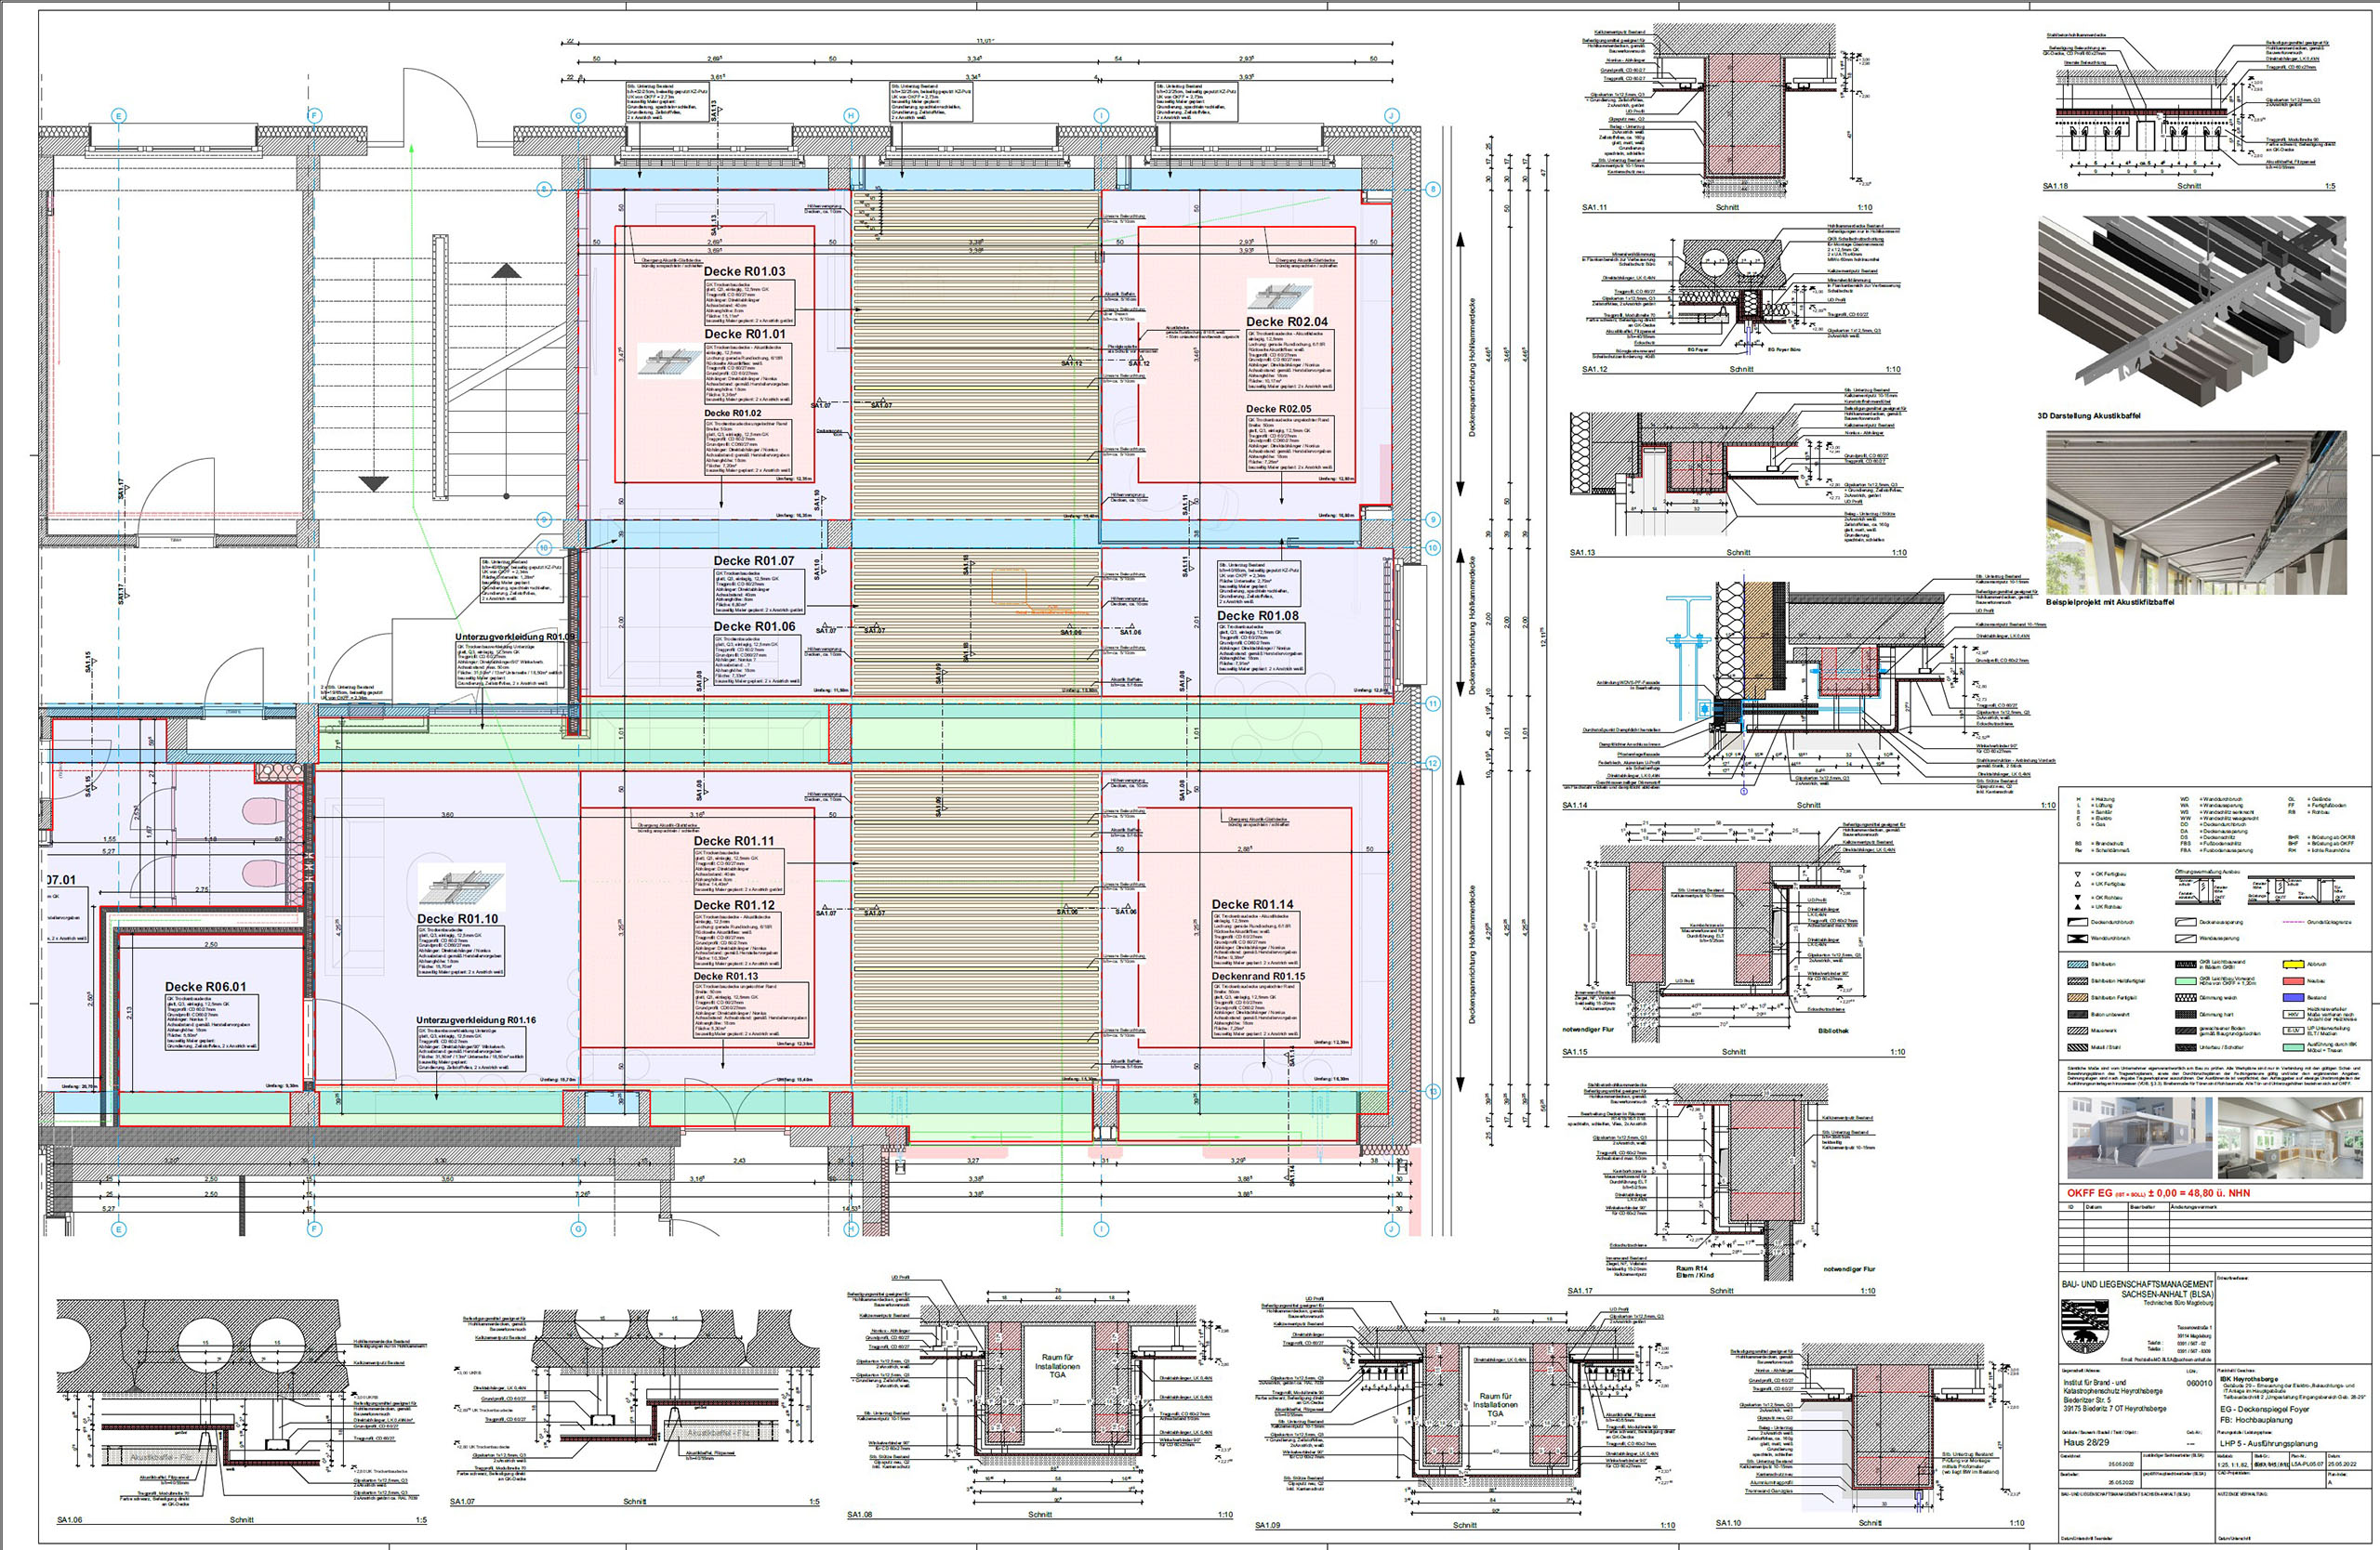The image size is (2380, 1550).
Task: Select the 'Decke R01.01' room label
Action: 745,334
